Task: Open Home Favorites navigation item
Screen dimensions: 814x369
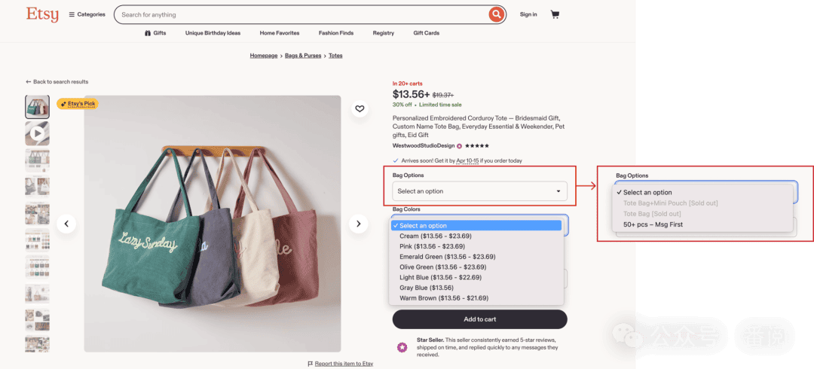Action: coord(280,32)
